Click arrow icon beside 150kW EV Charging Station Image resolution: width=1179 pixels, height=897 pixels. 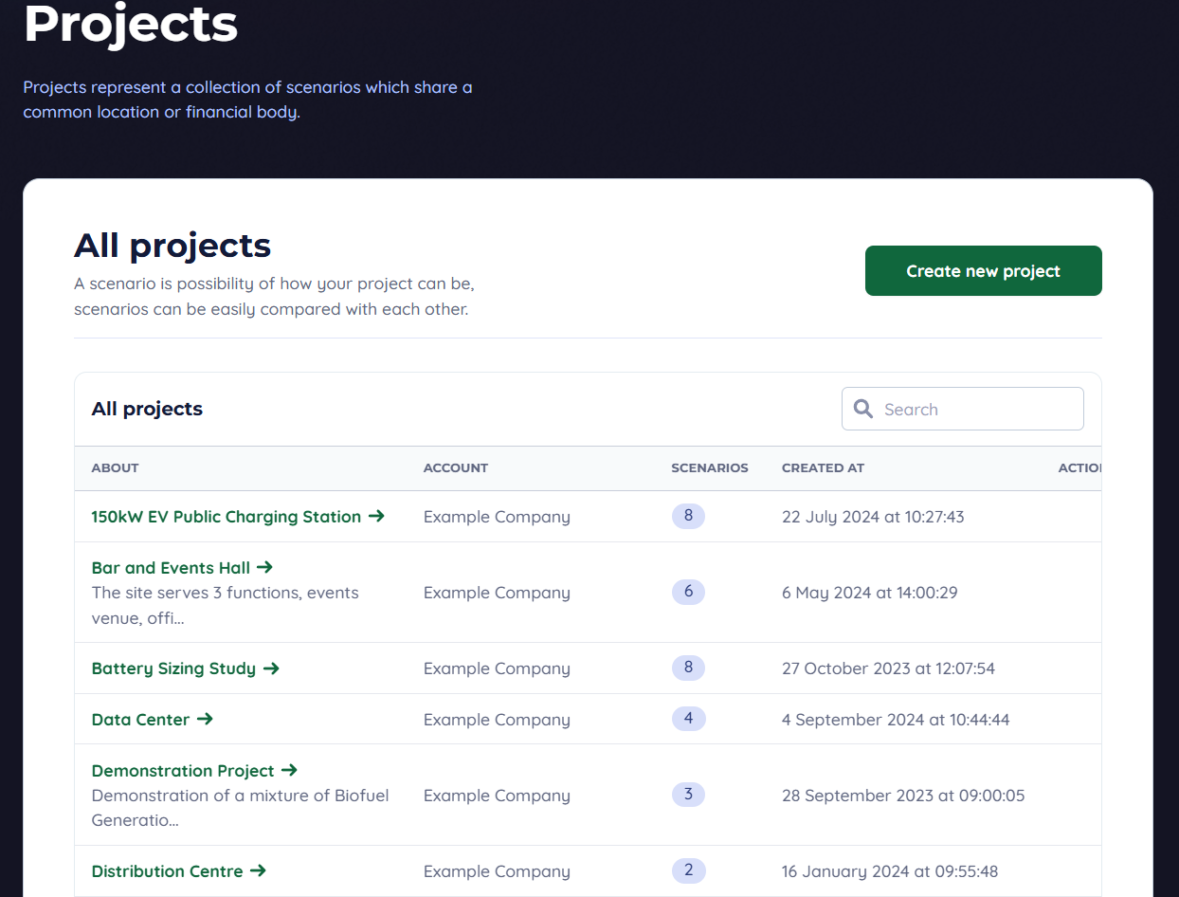click(376, 517)
